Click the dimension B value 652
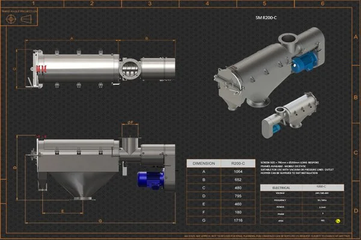 pos(238,180)
